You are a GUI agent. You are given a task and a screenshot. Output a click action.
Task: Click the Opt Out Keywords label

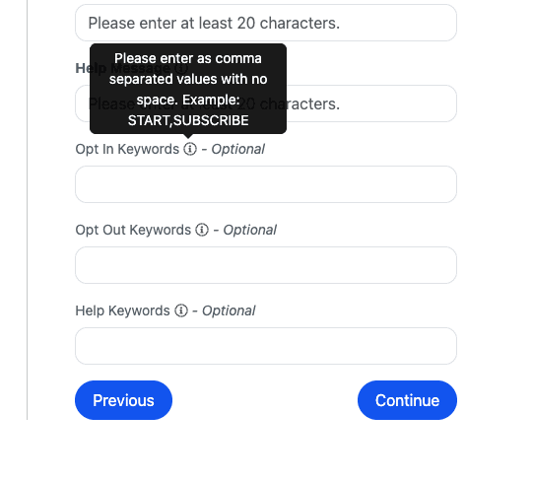coord(133,230)
